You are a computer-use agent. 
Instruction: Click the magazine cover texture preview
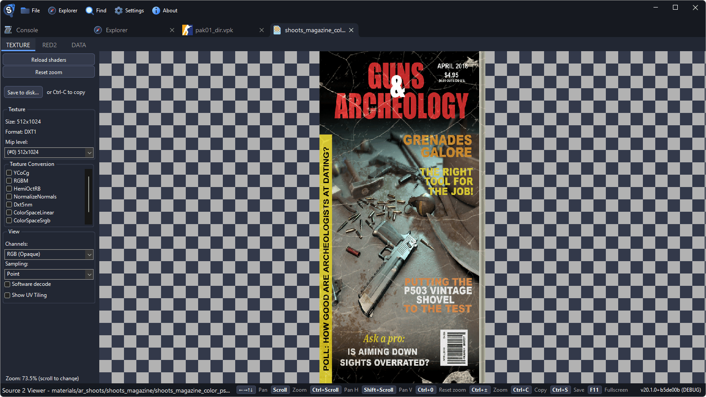pyautogui.click(x=402, y=217)
